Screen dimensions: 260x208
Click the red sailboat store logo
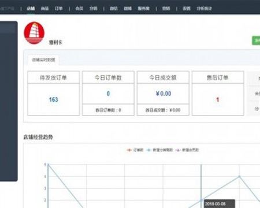click(34, 33)
